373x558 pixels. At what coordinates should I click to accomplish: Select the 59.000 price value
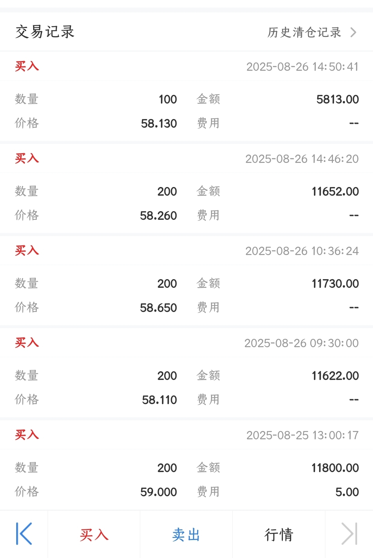[159, 492]
